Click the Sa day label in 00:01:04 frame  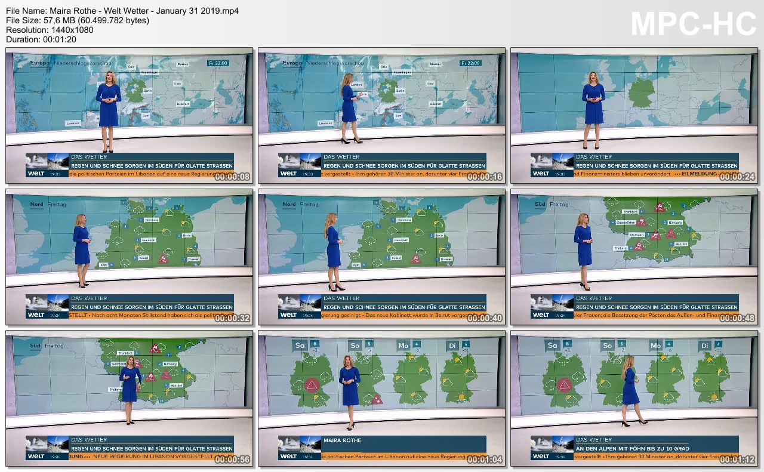click(x=300, y=345)
